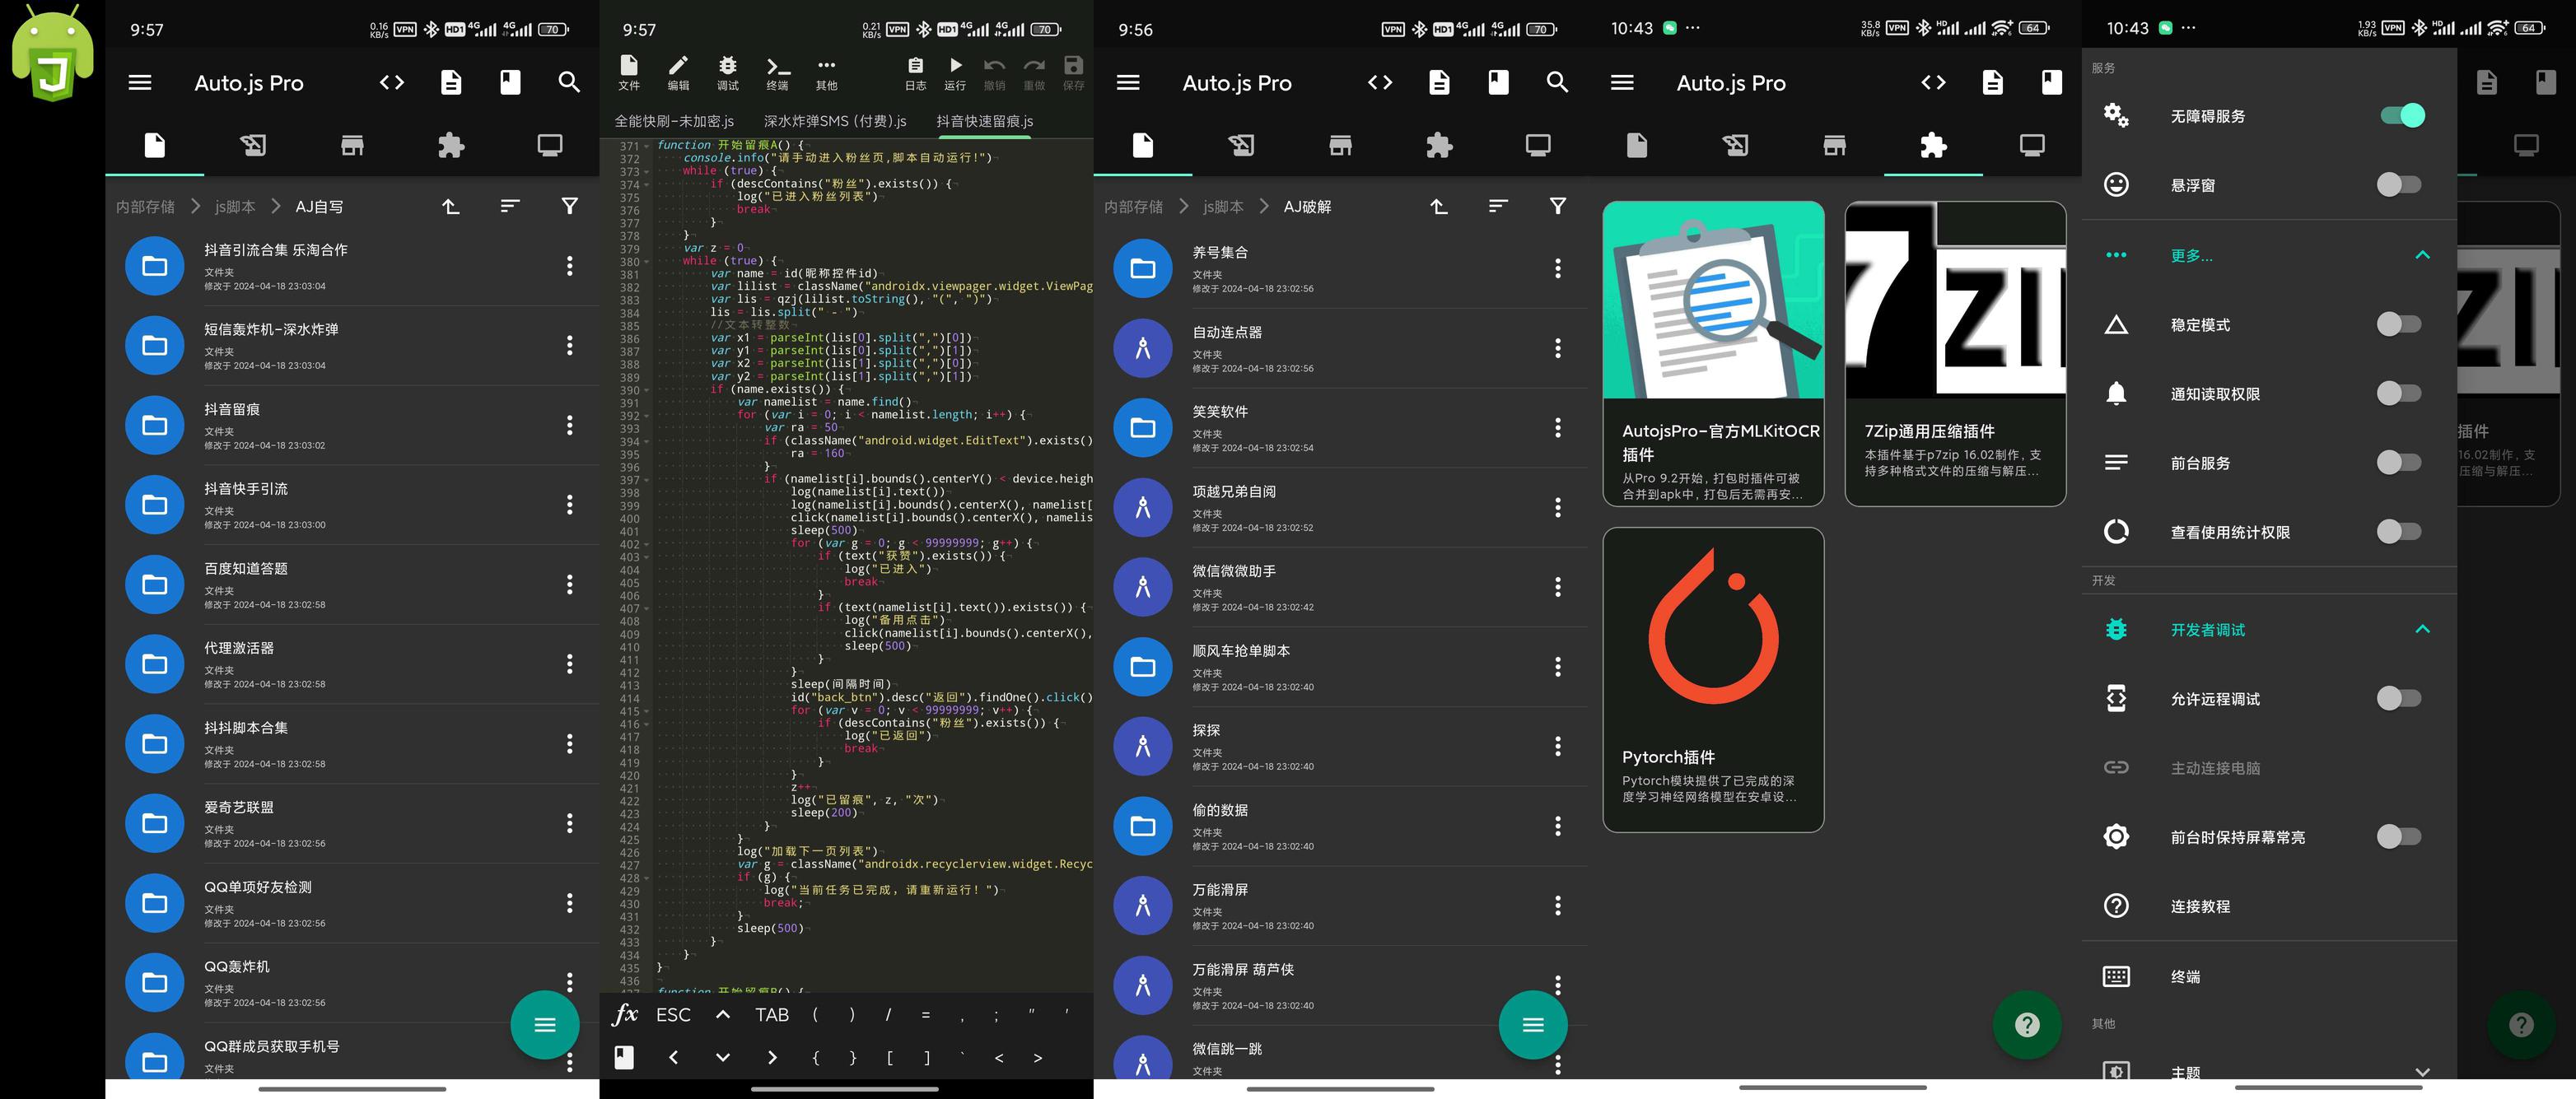
Task: Open the 编辑 pencil tool in the editor
Action: click(678, 73)
